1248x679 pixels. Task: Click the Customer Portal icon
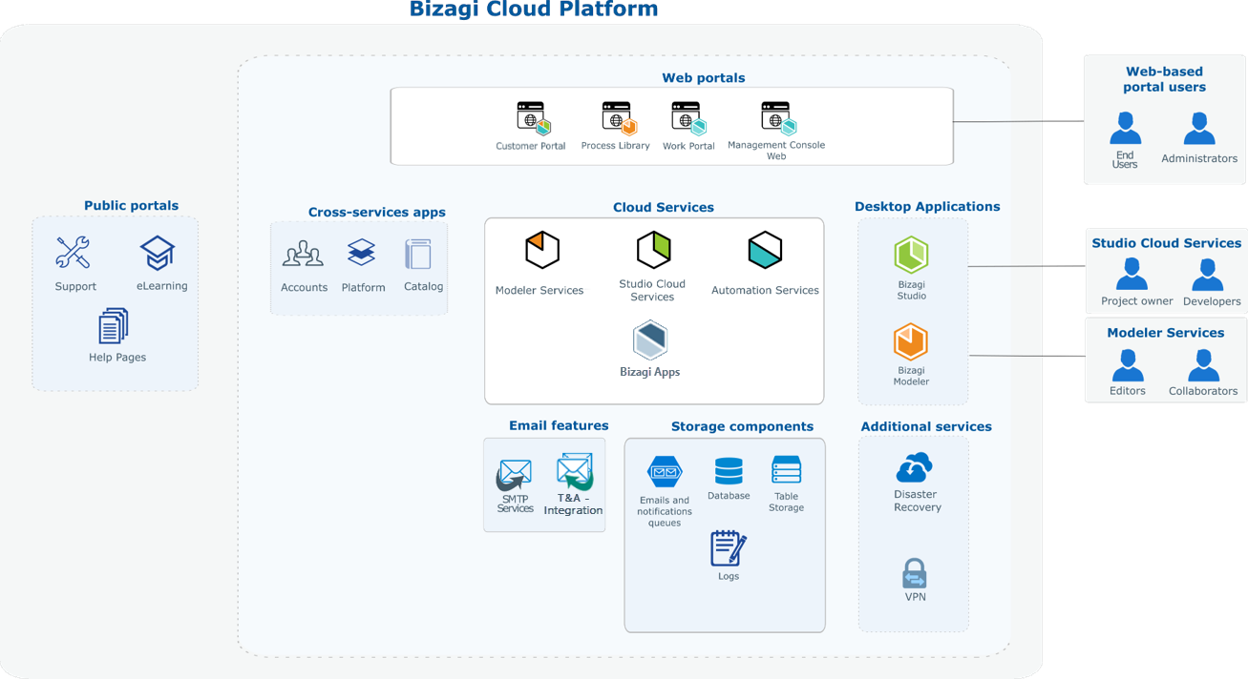tap(533, 119)
